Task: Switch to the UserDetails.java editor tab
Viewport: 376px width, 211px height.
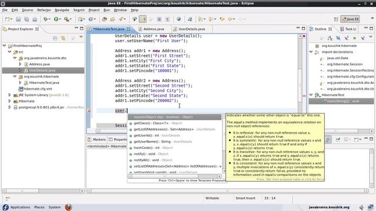Action: (x=192, y=29)
